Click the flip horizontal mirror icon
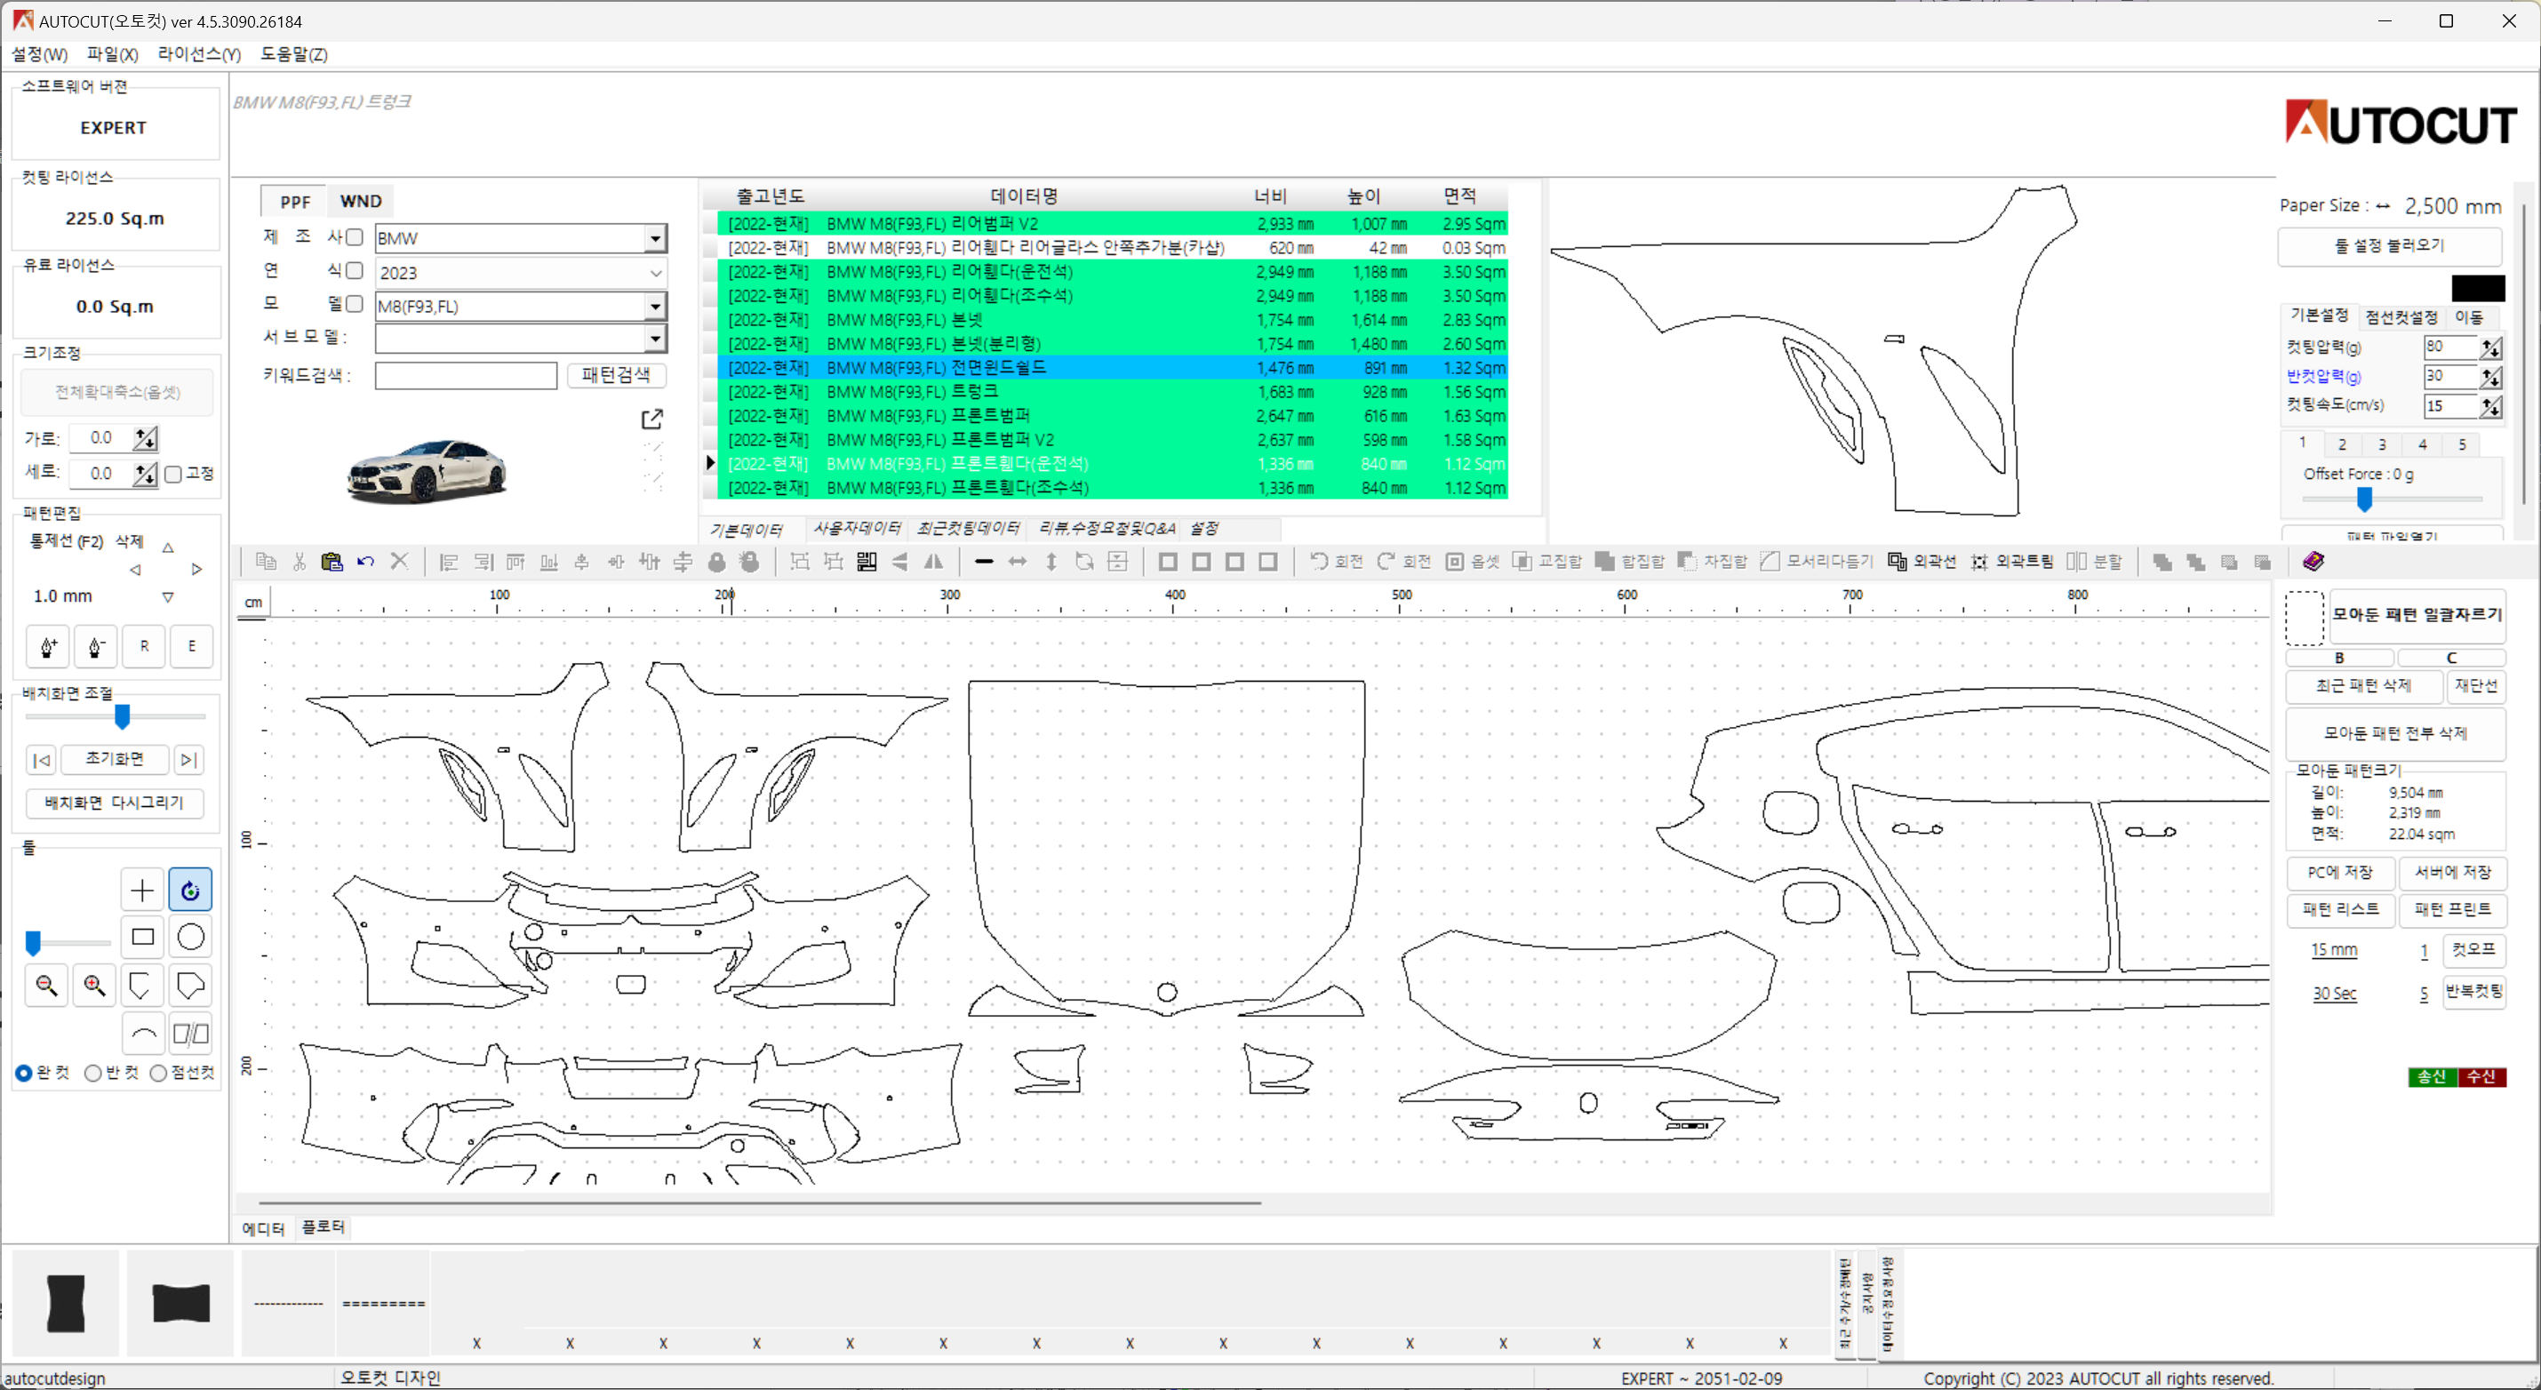This screenshot has width=2541, height=1390. click(x=933, y=562)
